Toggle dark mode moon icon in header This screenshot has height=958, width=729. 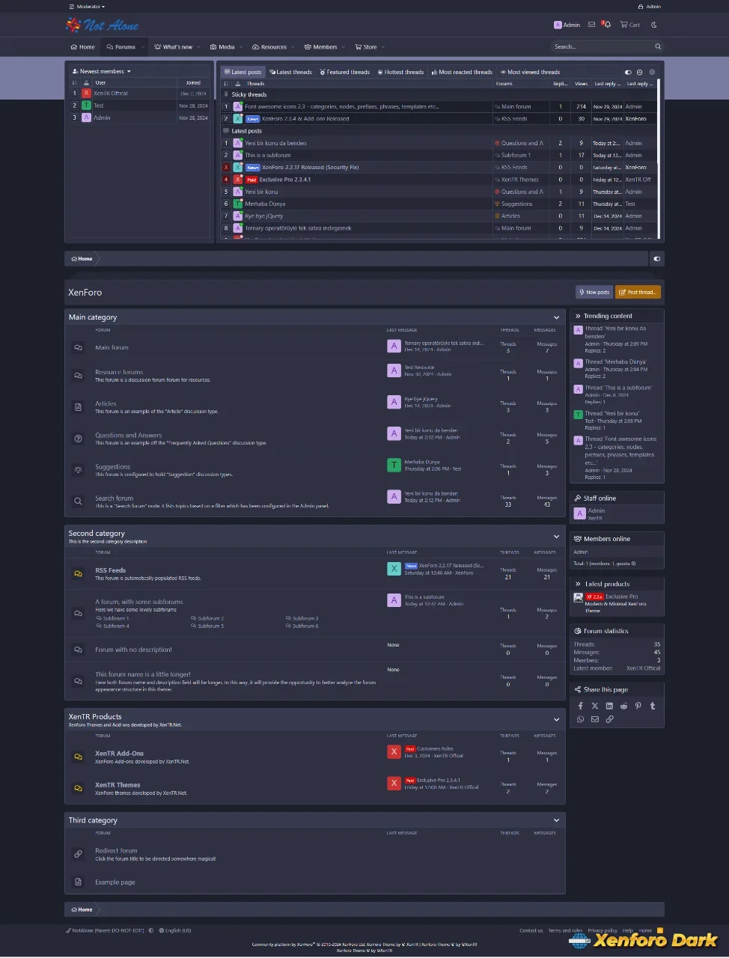pos(654,25)
